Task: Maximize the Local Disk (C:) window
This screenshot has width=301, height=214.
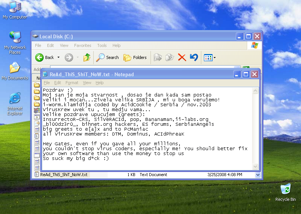Action: (248, 36)
